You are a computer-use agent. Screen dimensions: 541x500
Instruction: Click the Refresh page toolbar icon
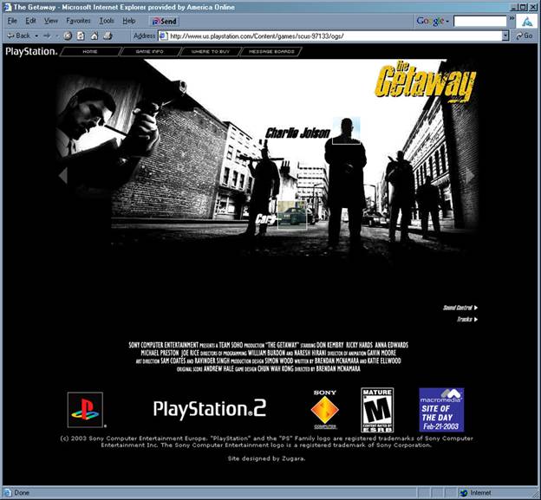click(81, 36)
